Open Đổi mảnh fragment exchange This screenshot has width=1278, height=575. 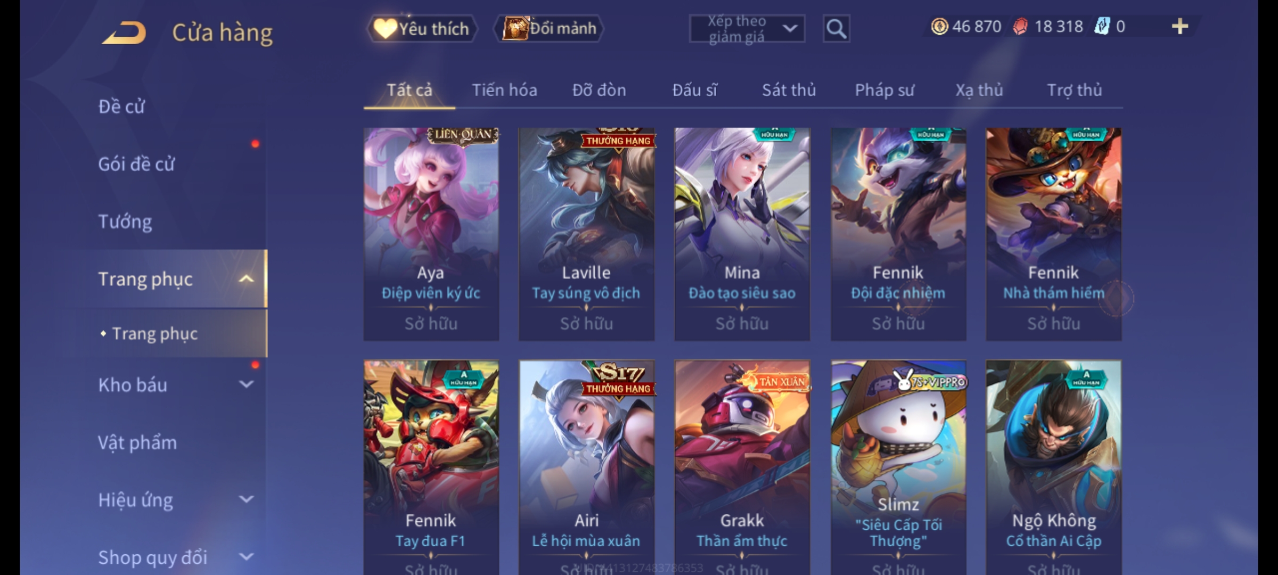coord(549,29)
